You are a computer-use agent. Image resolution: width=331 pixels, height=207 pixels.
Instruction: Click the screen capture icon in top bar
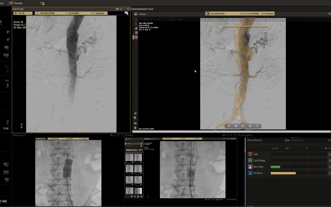(43, 3)
